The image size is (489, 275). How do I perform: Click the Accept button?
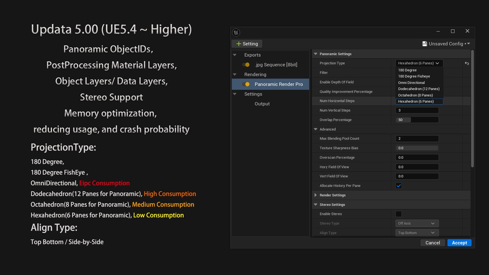coord(460,243)
